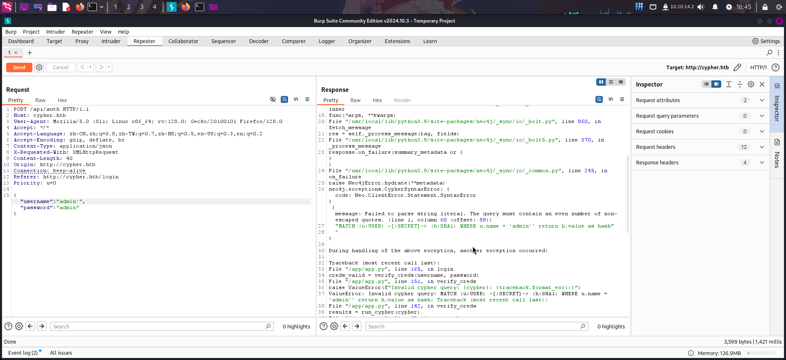The height and width of the screenshot is (360, 786).
Task: Add a new Repeater tab
Action: click(30, 52)
